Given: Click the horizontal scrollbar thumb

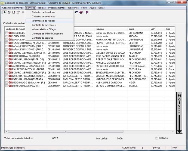Looking at the screenshot, I should 65,132.
